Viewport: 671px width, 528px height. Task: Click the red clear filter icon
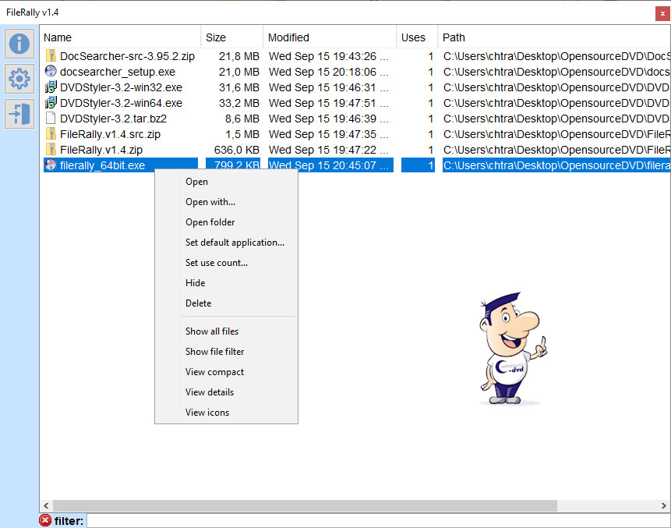coord(46,520)
